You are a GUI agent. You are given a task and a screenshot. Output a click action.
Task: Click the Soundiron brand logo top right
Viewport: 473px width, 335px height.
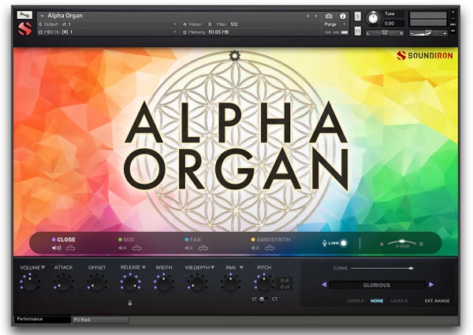[425, 55]
